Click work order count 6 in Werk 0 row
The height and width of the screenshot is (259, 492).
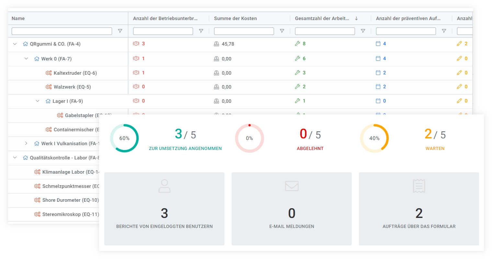pyautogui.click(x=304, y=59)
